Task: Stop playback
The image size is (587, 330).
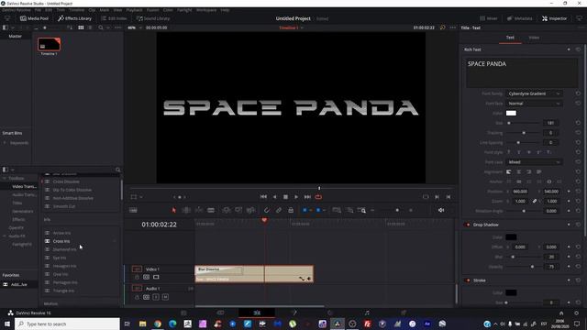Action: coord(285,197)
